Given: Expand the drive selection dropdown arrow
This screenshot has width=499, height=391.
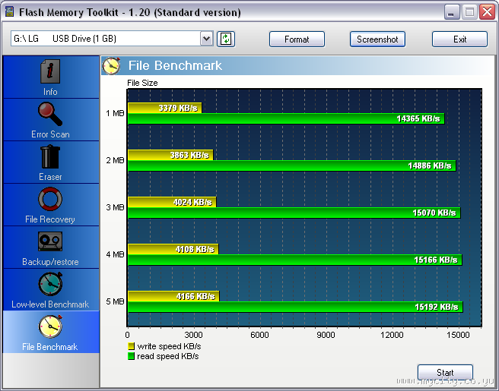Looking at the screenshot, I should [x=206, y=39].
